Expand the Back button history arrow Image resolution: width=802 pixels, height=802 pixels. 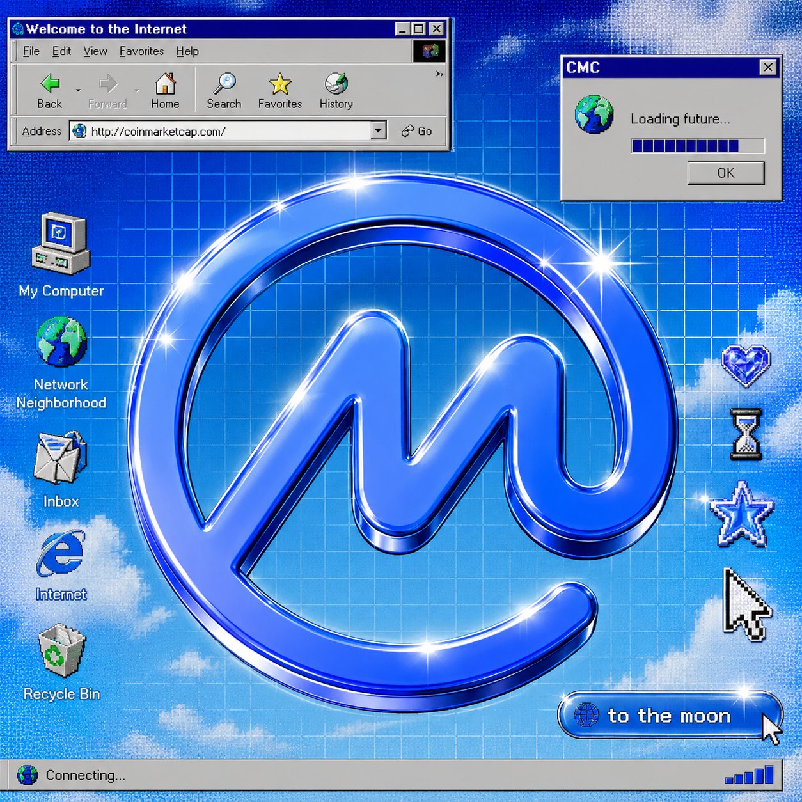pyautogui.click(x=78, y=90)
